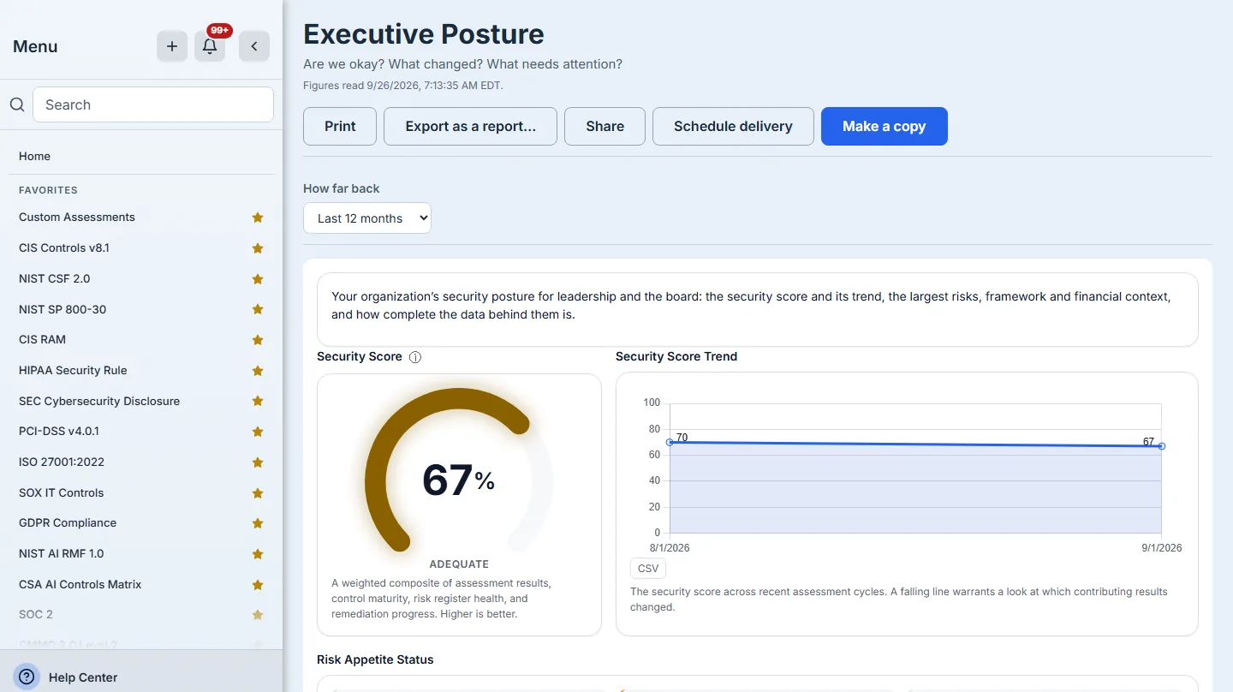The width and height of the screenshot is (1233, 692).
Task: Click the star beside SOX IT Controls
Action: point(258,493)
